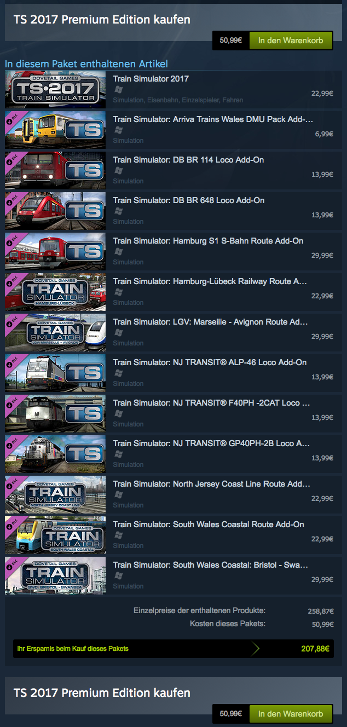Open North Jersey Coast Line Route Add-On
The height and width of the screenshot is (727, 347).
pyautogui.click(x=212, y=484)
